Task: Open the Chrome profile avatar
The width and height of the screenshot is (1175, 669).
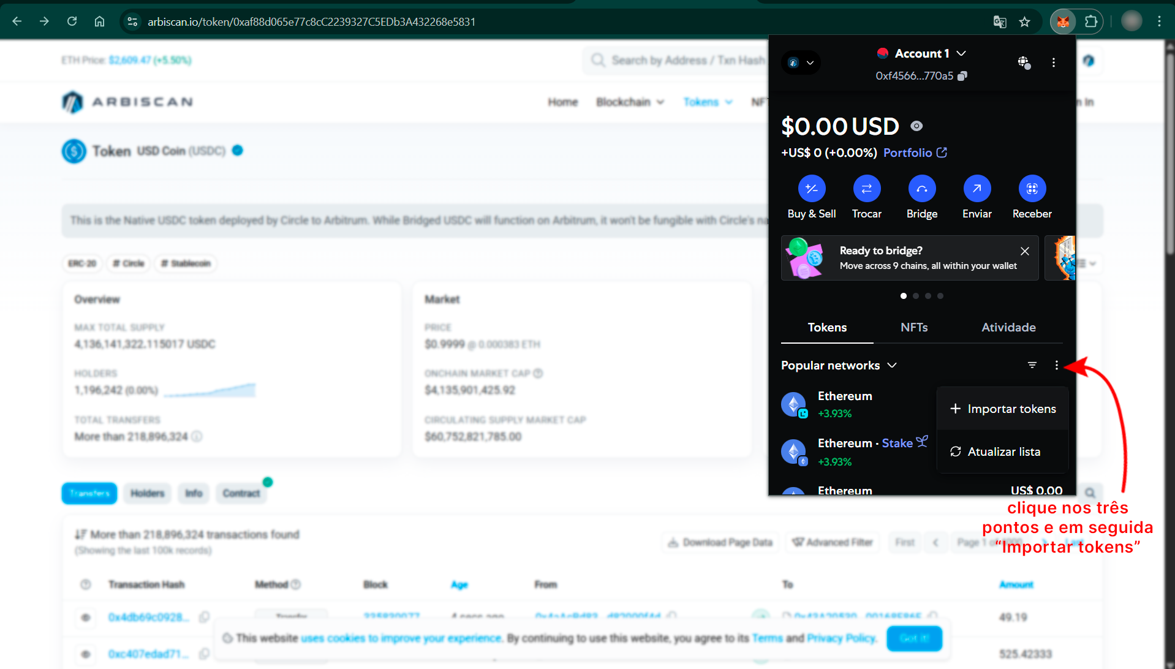Action: (x=1132, y=21)
